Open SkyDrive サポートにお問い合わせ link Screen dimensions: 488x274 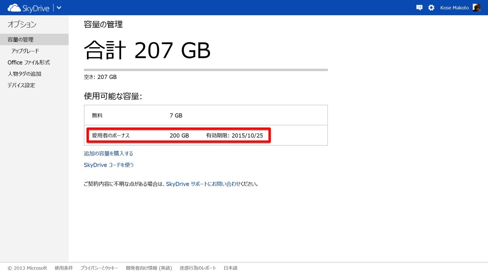tap(203, 184)
